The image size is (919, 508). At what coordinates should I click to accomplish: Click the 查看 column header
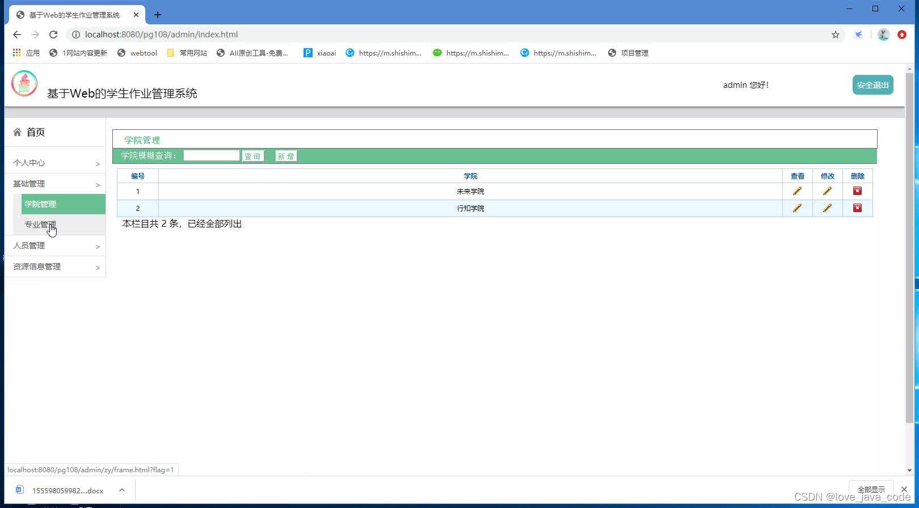798,176
